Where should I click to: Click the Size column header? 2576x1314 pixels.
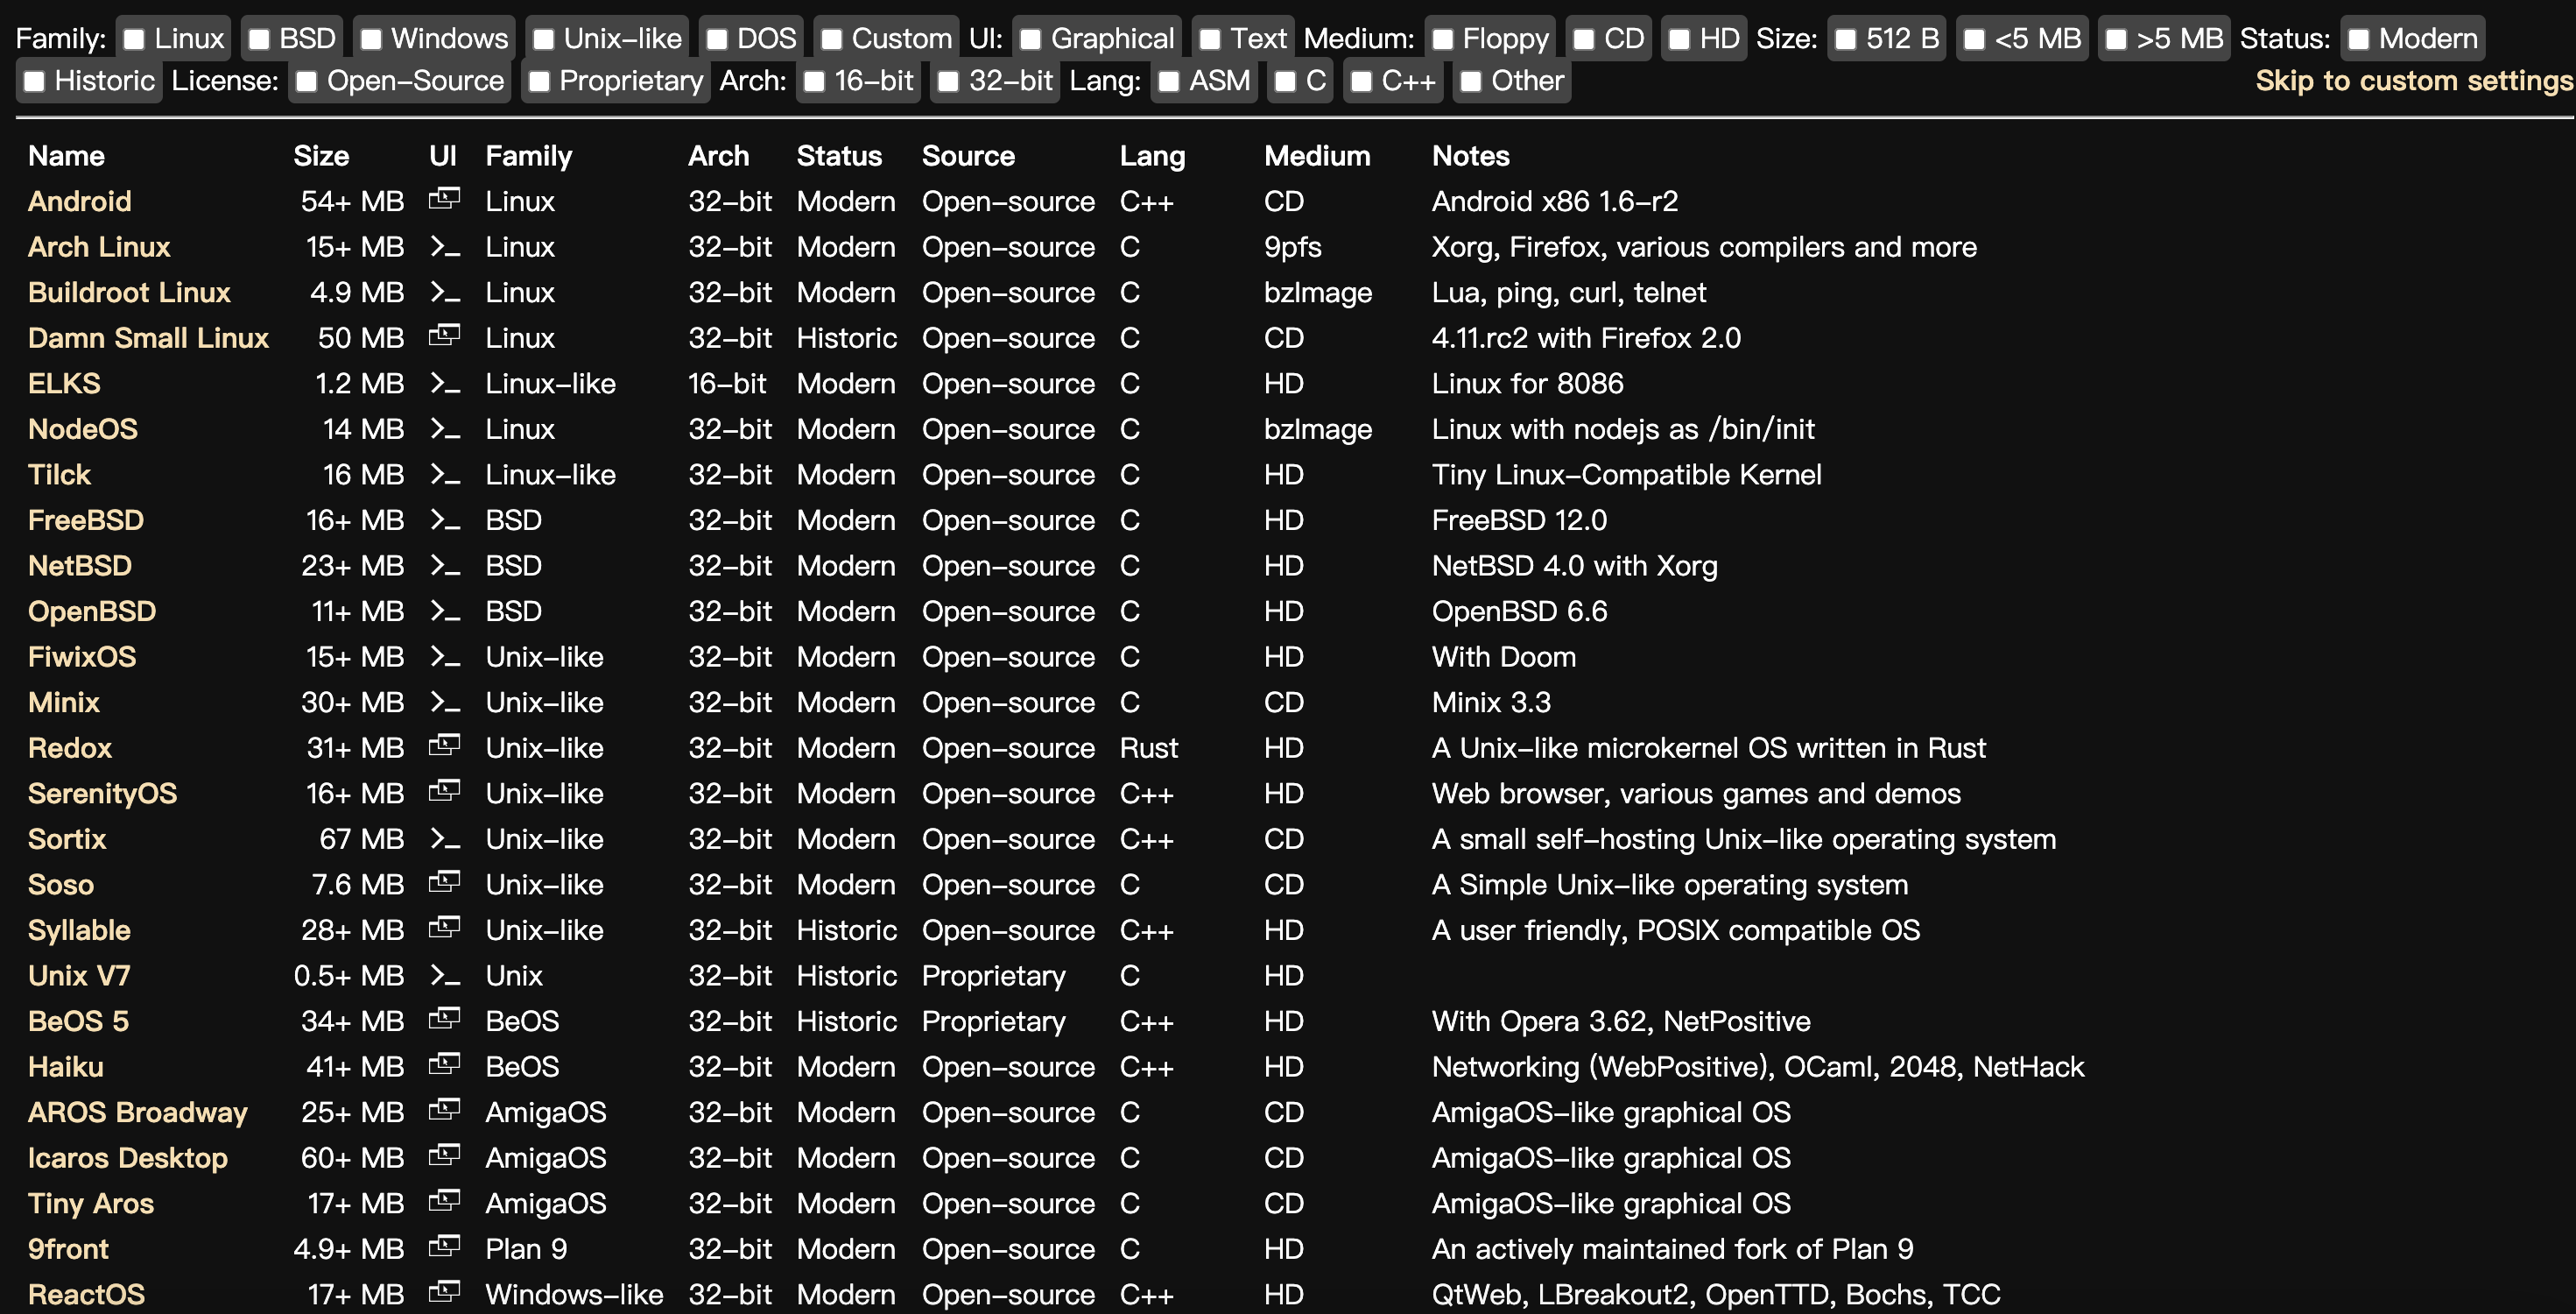[x=321, y=156]
